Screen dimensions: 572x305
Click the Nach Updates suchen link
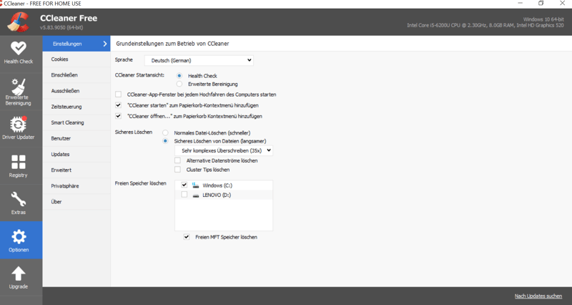point(539,296)
